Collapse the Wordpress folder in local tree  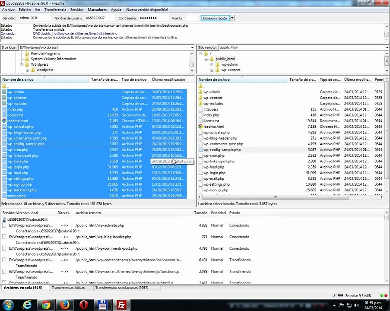(x=22, y=64)
